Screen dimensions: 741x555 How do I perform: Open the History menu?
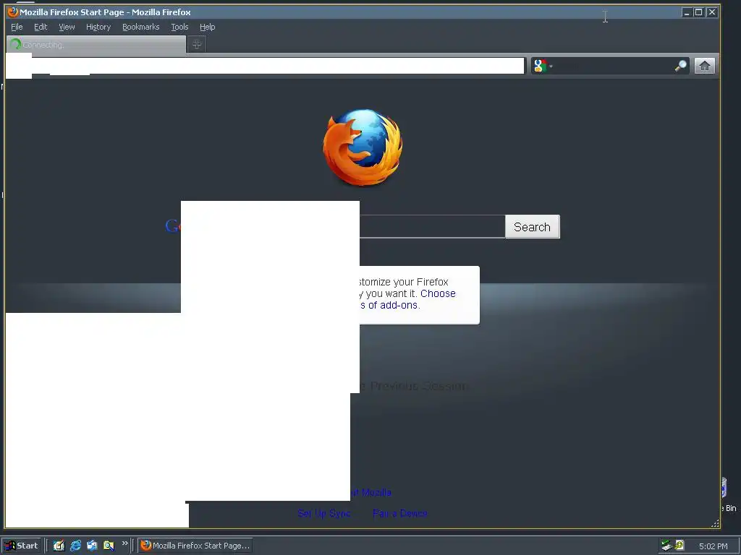coord(98,27)
